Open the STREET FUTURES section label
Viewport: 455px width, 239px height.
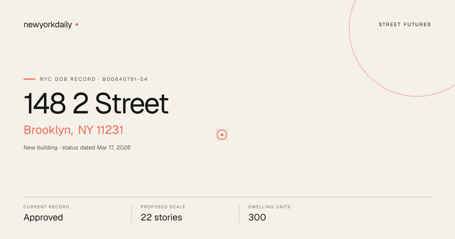(x=405, y=25)
